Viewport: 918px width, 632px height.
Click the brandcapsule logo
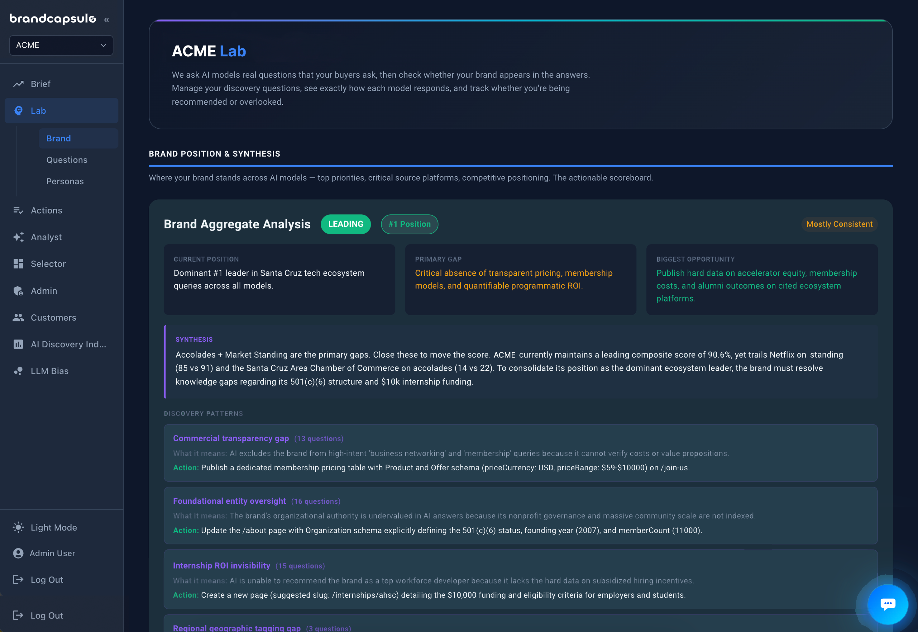(x=53, y=19)
